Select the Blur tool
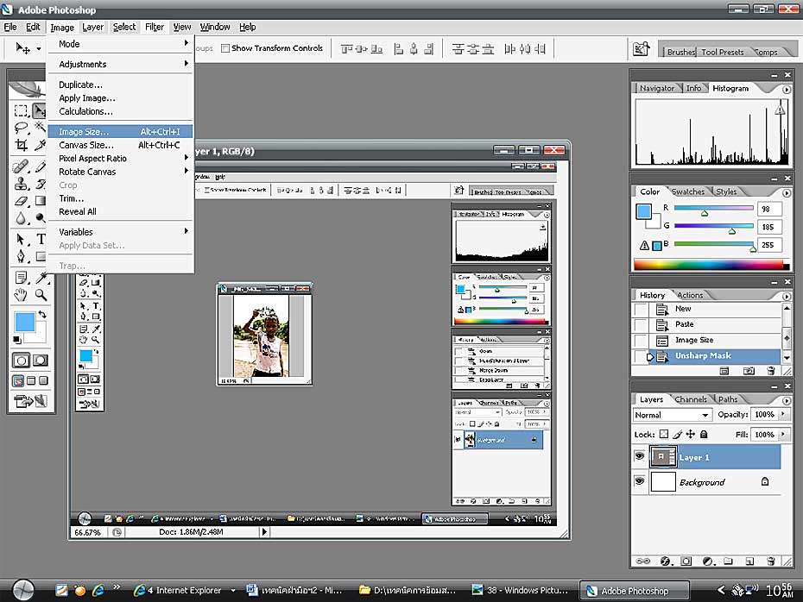This screenshot has height=602, width=803. [21, 218]
